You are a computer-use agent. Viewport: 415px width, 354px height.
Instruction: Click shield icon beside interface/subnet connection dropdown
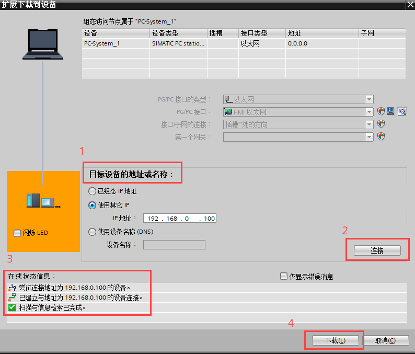(x=381, y=123)
